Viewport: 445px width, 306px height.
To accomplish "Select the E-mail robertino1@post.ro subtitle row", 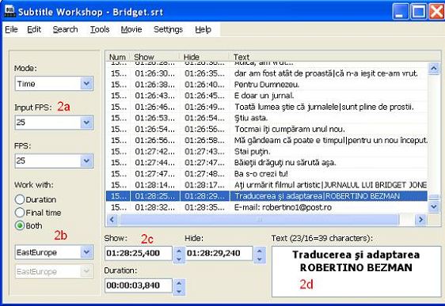I will [267, 207].
